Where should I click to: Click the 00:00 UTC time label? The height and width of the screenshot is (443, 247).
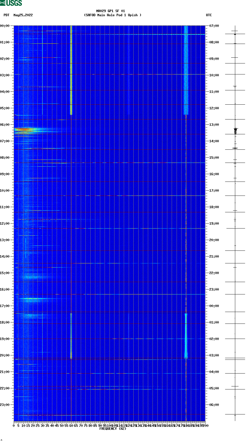(214, 306)
